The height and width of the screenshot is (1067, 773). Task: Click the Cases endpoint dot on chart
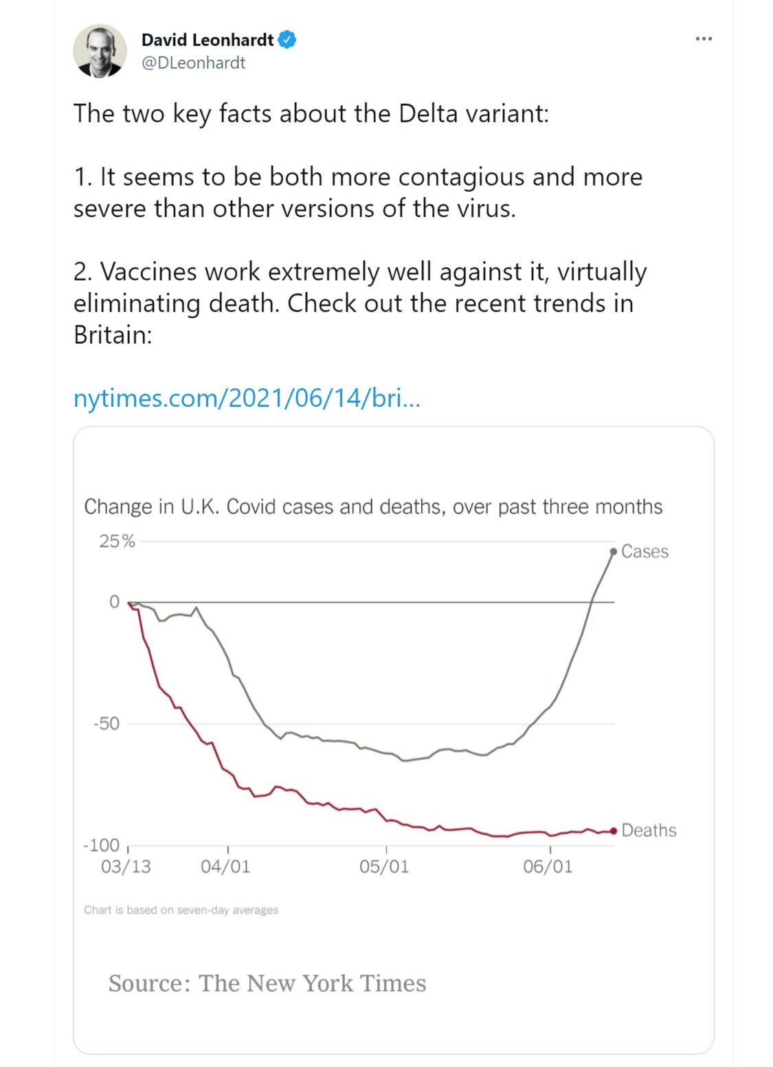pos(614,551)
